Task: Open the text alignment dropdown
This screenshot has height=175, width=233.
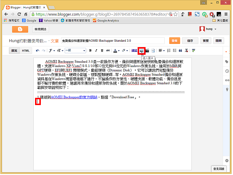Action: pos(162,51)
